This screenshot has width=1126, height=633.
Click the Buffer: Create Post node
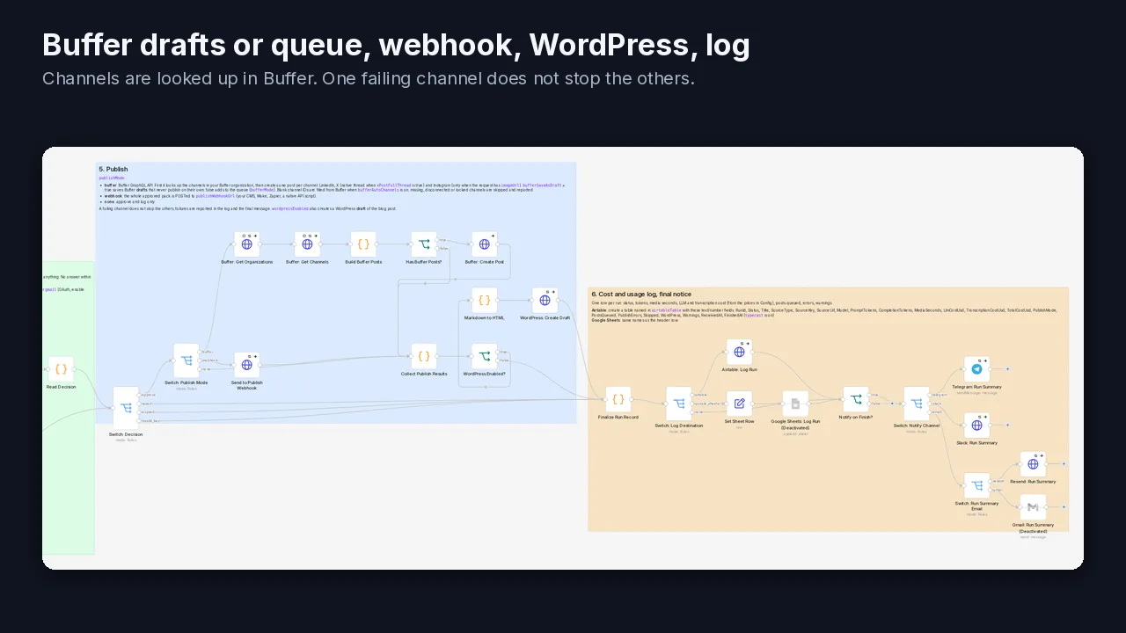(485, 244)
